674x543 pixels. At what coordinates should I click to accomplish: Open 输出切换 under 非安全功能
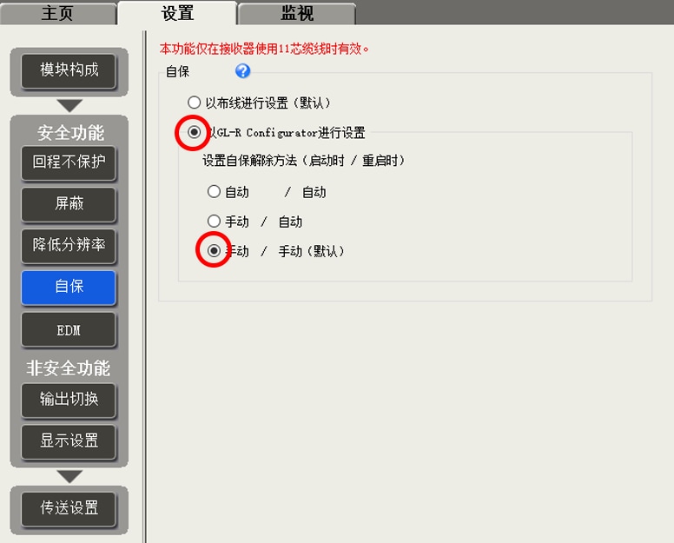point(69,399)
